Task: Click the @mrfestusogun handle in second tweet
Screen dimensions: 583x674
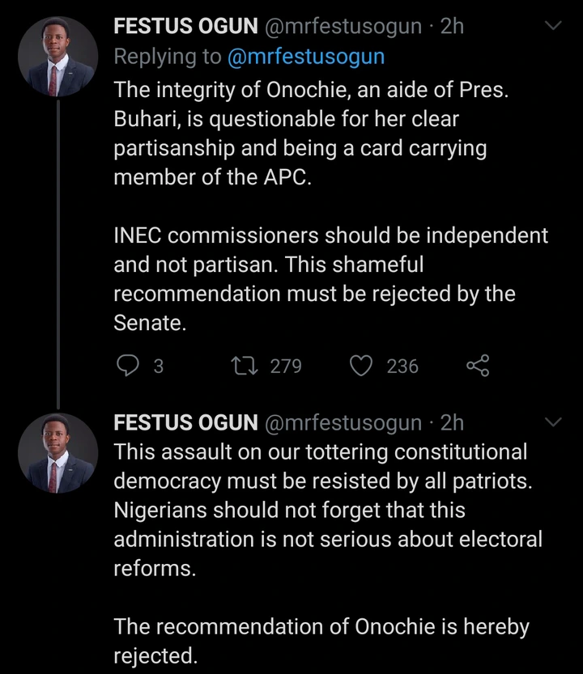Action: (343, 422)
